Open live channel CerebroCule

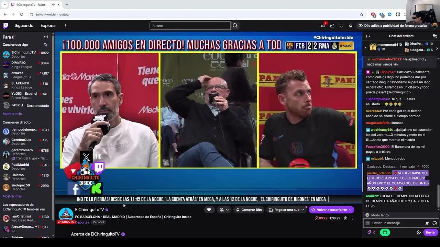tap(26, 142)
